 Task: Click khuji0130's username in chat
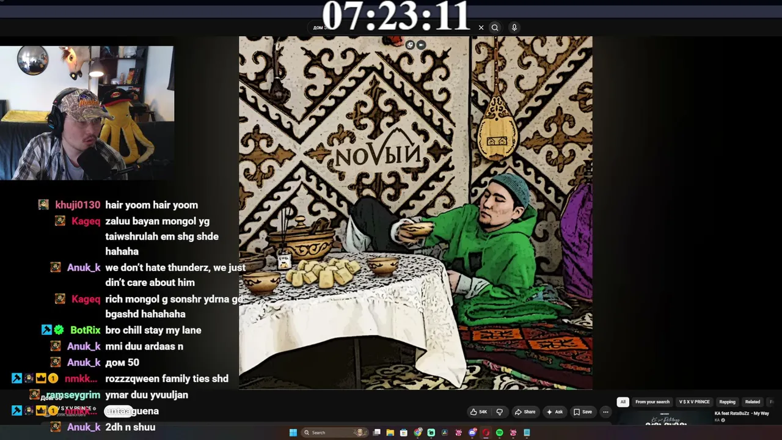click(78, 205)
